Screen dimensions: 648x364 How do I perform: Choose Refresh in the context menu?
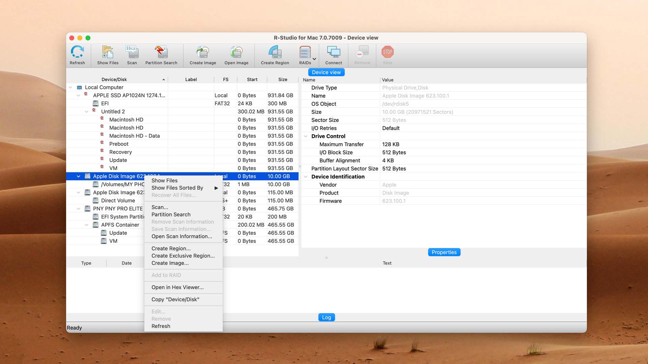point(183,326)
